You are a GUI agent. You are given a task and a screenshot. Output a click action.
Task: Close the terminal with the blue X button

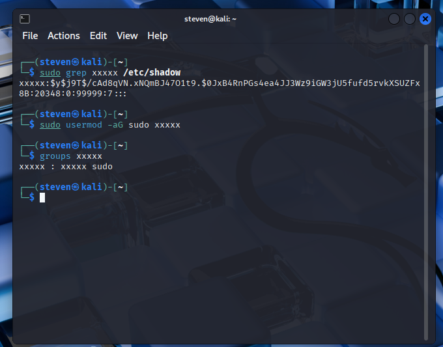425,19
